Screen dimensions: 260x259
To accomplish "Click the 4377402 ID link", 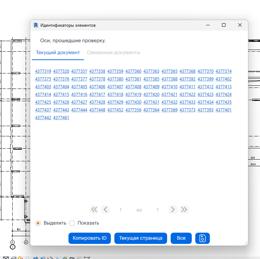I will coord(223,79).
